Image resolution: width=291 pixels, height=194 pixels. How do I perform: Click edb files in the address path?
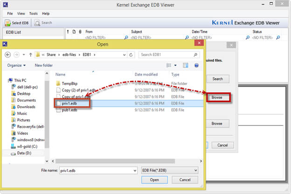coord(69,55)
